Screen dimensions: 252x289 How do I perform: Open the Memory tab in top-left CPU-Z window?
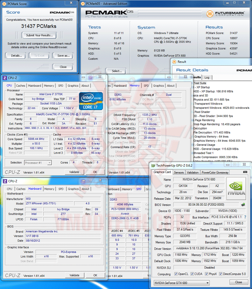pos(49,85)
